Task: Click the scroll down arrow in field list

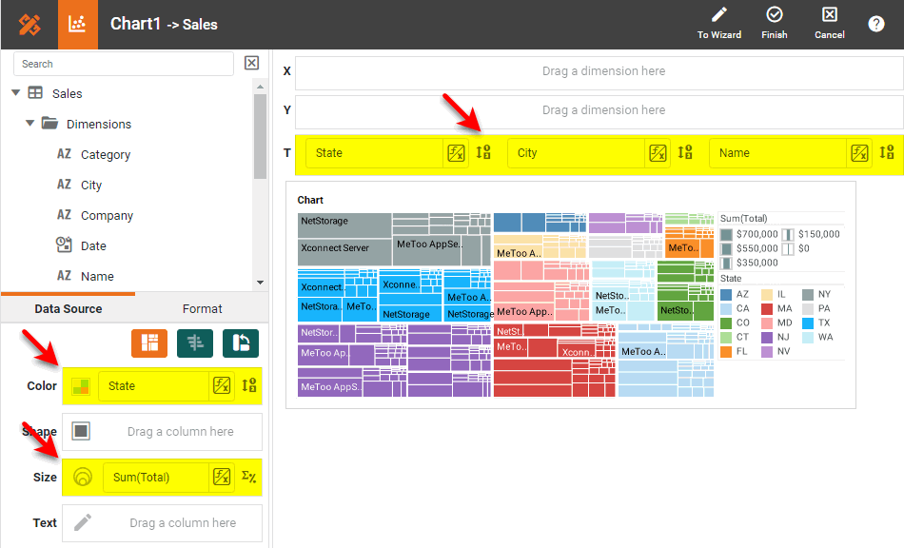Action: click(x=261, y=283)
